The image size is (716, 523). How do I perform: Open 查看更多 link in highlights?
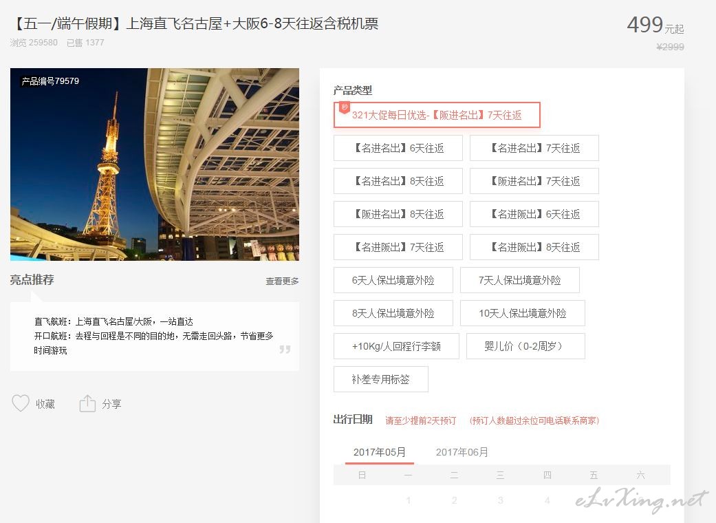[x=282, y=281]
